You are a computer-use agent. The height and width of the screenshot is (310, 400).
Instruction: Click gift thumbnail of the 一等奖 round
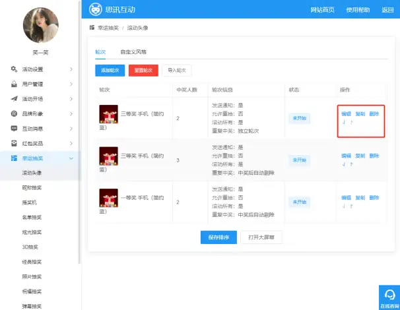tap(109, 198)
